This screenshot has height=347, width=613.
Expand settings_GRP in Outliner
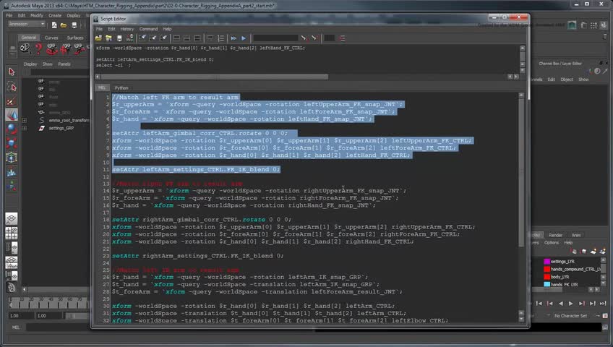(x=25, y=128)
